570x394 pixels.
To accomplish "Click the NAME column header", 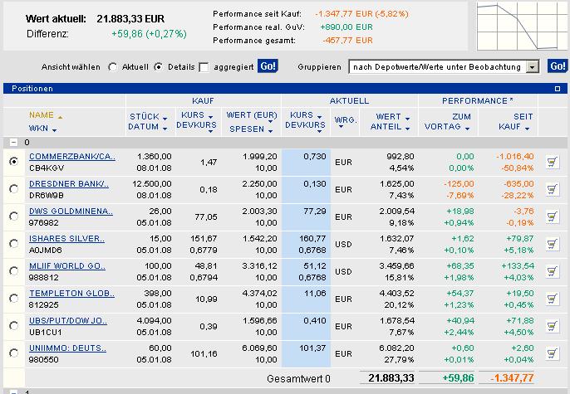I will coord(41,115).
